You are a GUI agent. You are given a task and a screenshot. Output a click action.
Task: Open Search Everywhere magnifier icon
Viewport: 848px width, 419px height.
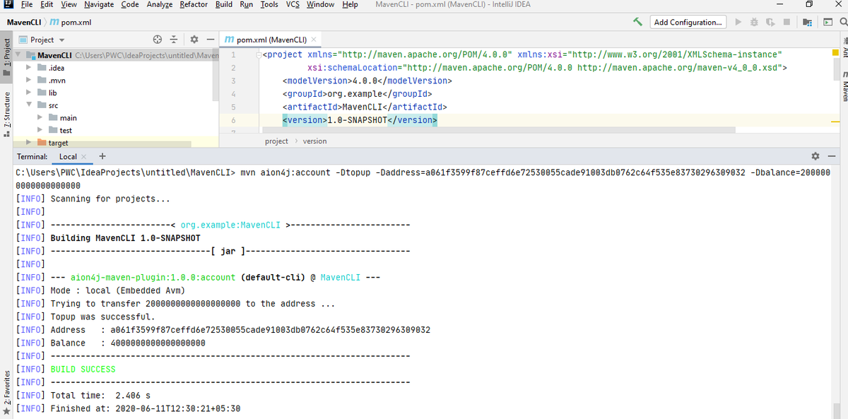pos(843,22)
